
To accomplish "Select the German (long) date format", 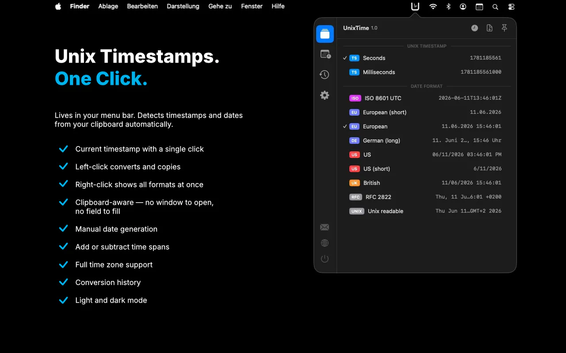I will pos(427,140).
